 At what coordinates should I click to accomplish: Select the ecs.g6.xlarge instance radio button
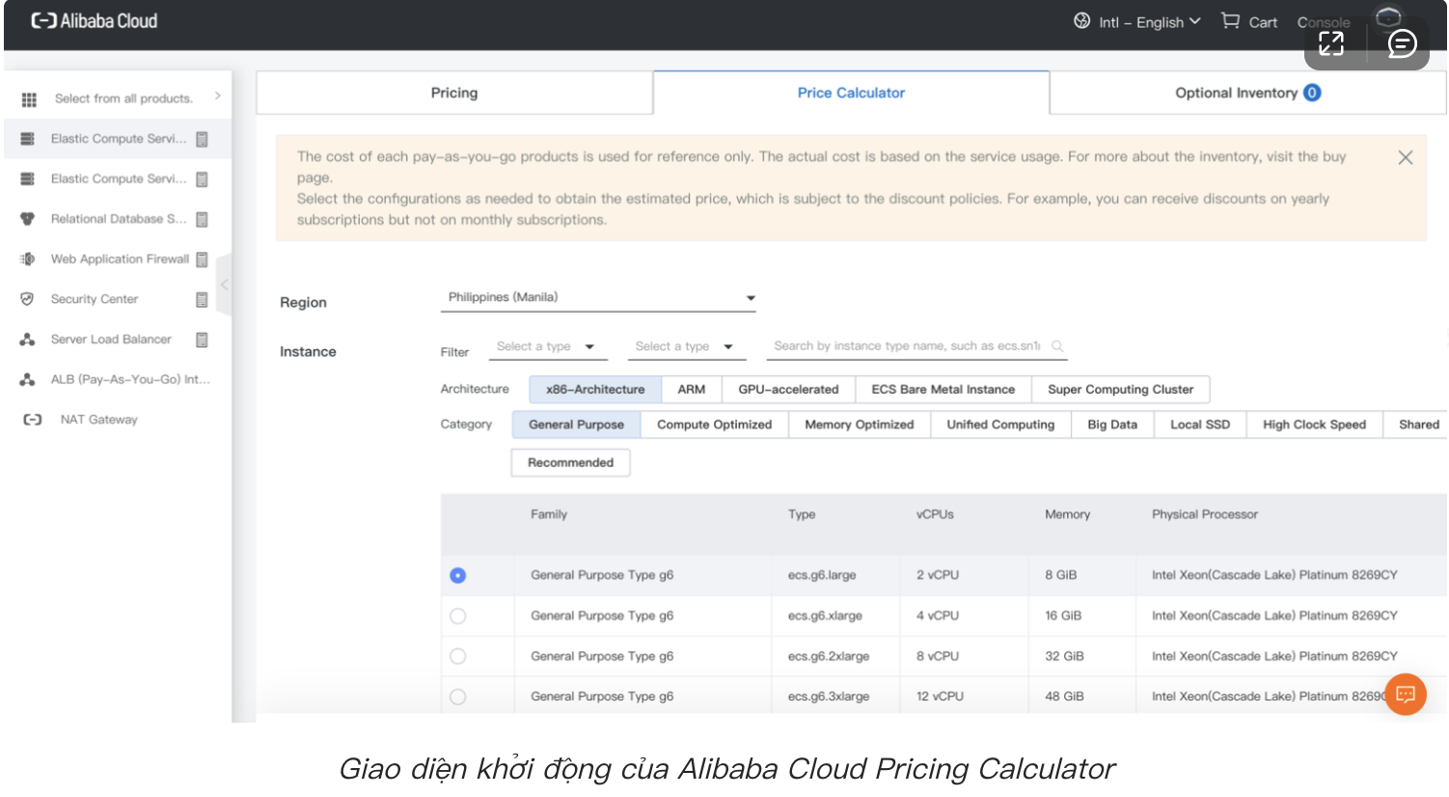pos(457,615)
